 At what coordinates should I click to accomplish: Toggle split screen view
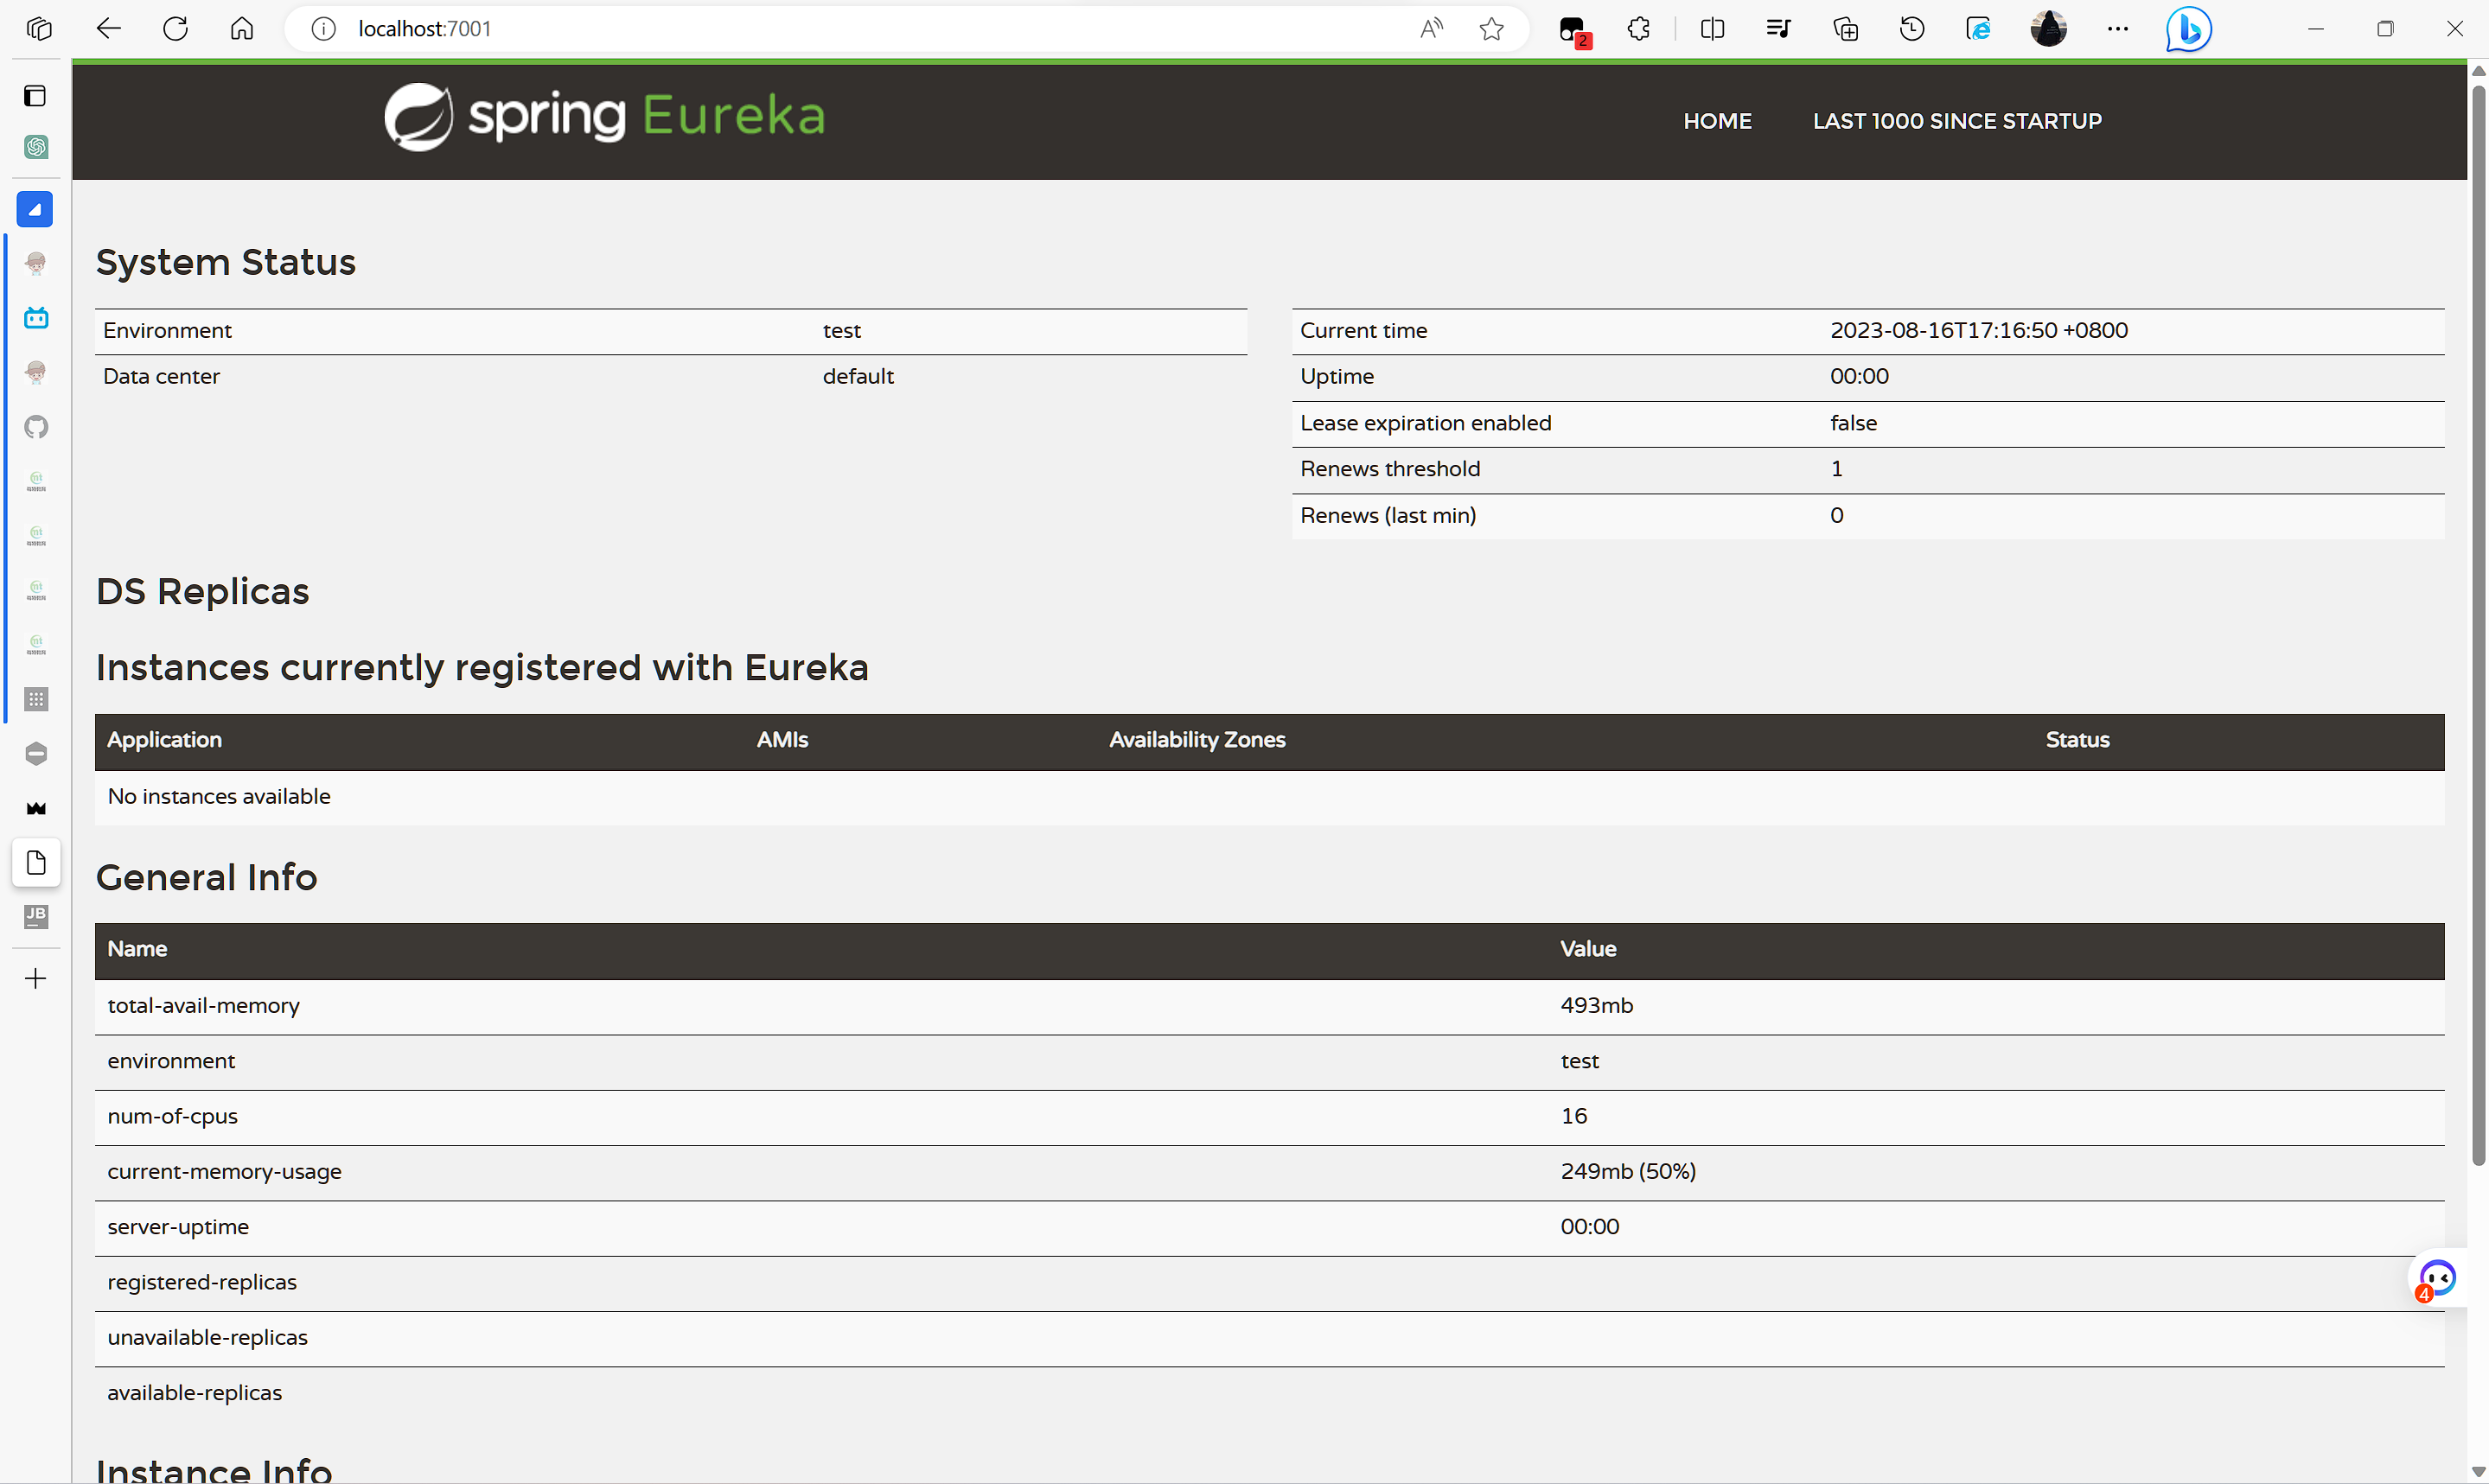[x=1711, y=29]
